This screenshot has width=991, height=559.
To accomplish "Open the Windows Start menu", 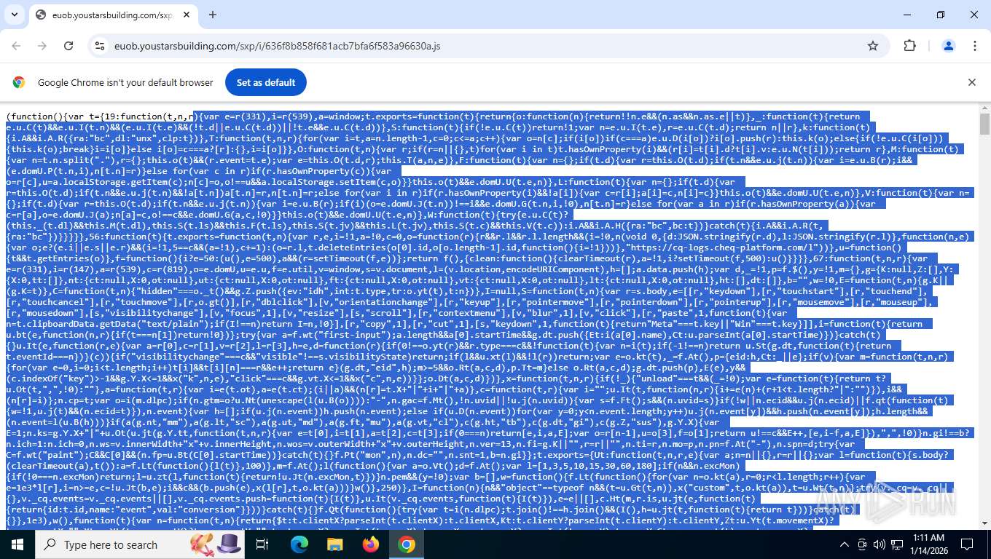I will coord(17,544).
